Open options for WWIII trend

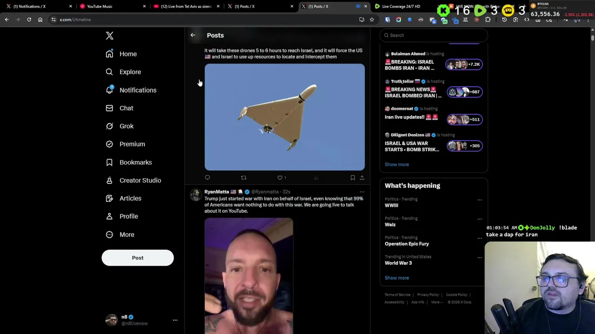coord(480,200)
